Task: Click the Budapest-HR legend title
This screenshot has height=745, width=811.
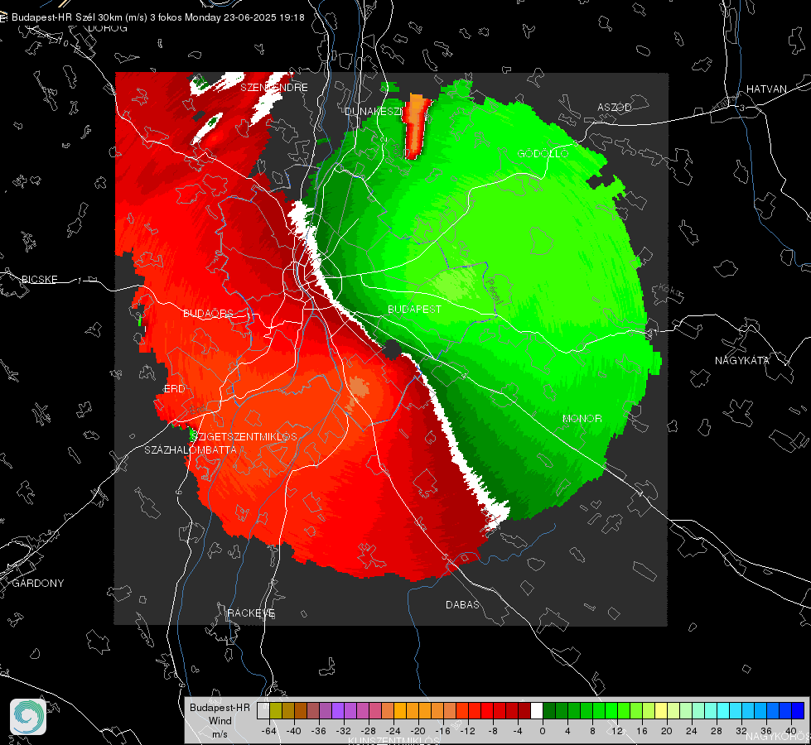Action: [220, 707]
